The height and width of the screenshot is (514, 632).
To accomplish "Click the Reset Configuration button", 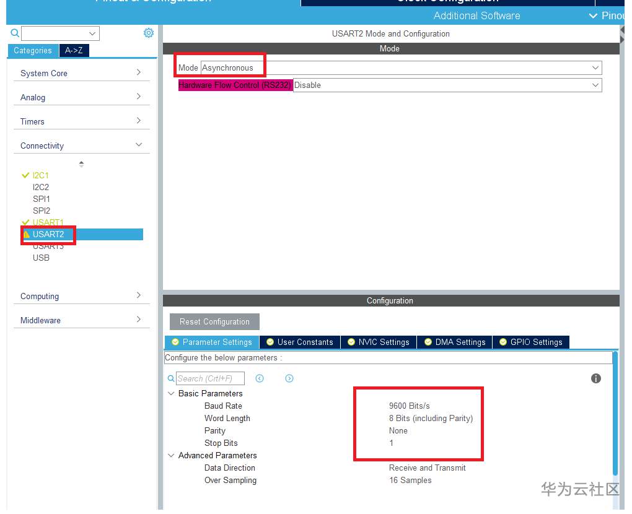I will click(214, 321).
